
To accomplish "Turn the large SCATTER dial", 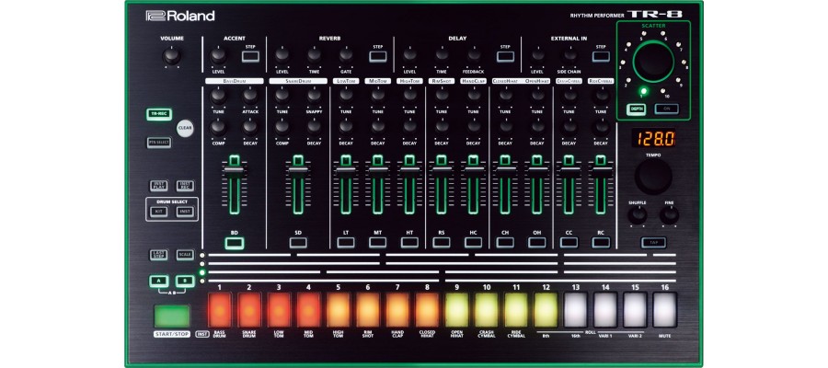I will [x=654, y=62].
